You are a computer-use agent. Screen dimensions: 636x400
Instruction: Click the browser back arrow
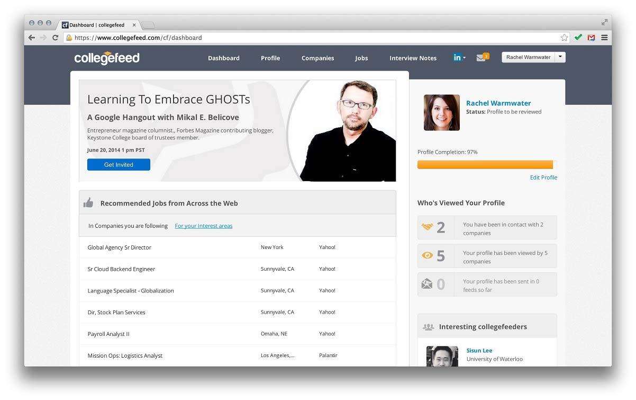pos(32,38)
